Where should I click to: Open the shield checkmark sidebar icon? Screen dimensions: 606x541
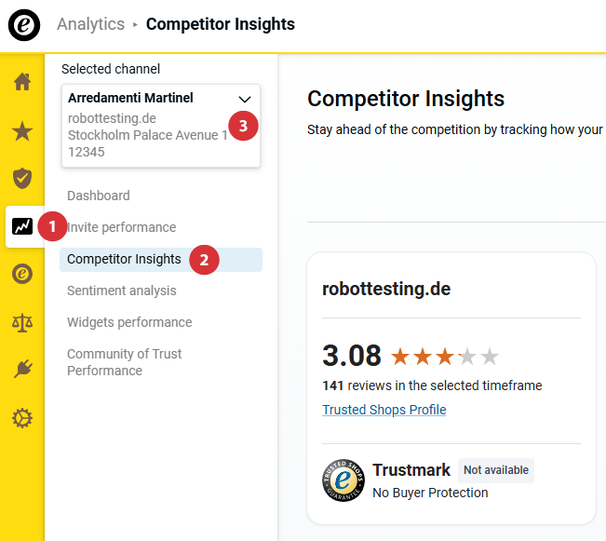(x=22, y=178)
